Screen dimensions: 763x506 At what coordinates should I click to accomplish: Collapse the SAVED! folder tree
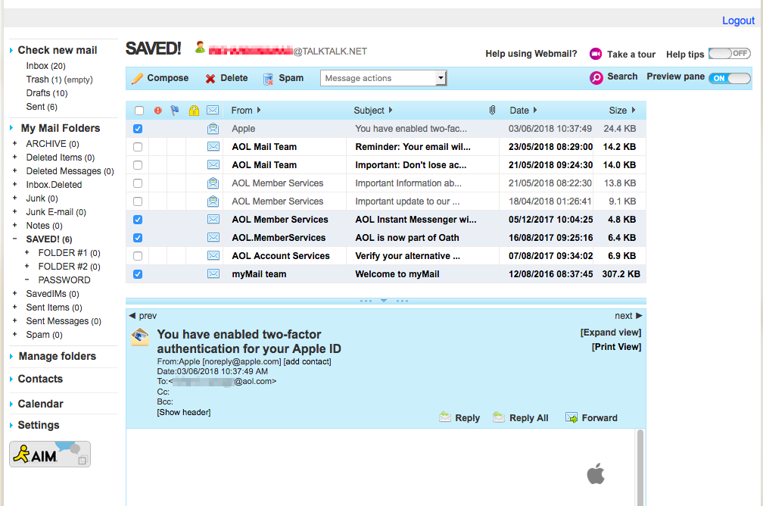[x=15, y=239]
